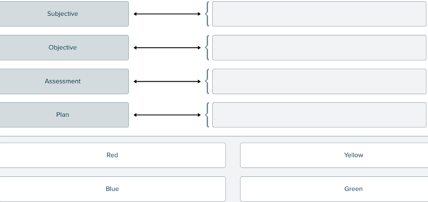Click the empty drop zone matching Objective
The image size is (428, 202).
(319, 47)
